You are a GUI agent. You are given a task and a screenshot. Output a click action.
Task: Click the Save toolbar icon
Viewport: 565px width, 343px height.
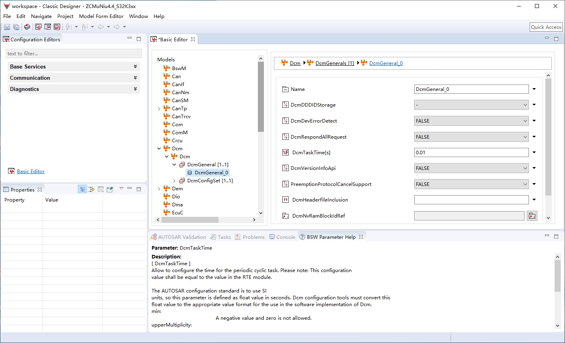pos(7,27)
